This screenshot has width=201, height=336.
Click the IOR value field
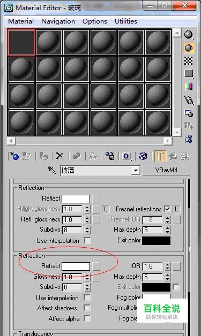coord(152,266)
